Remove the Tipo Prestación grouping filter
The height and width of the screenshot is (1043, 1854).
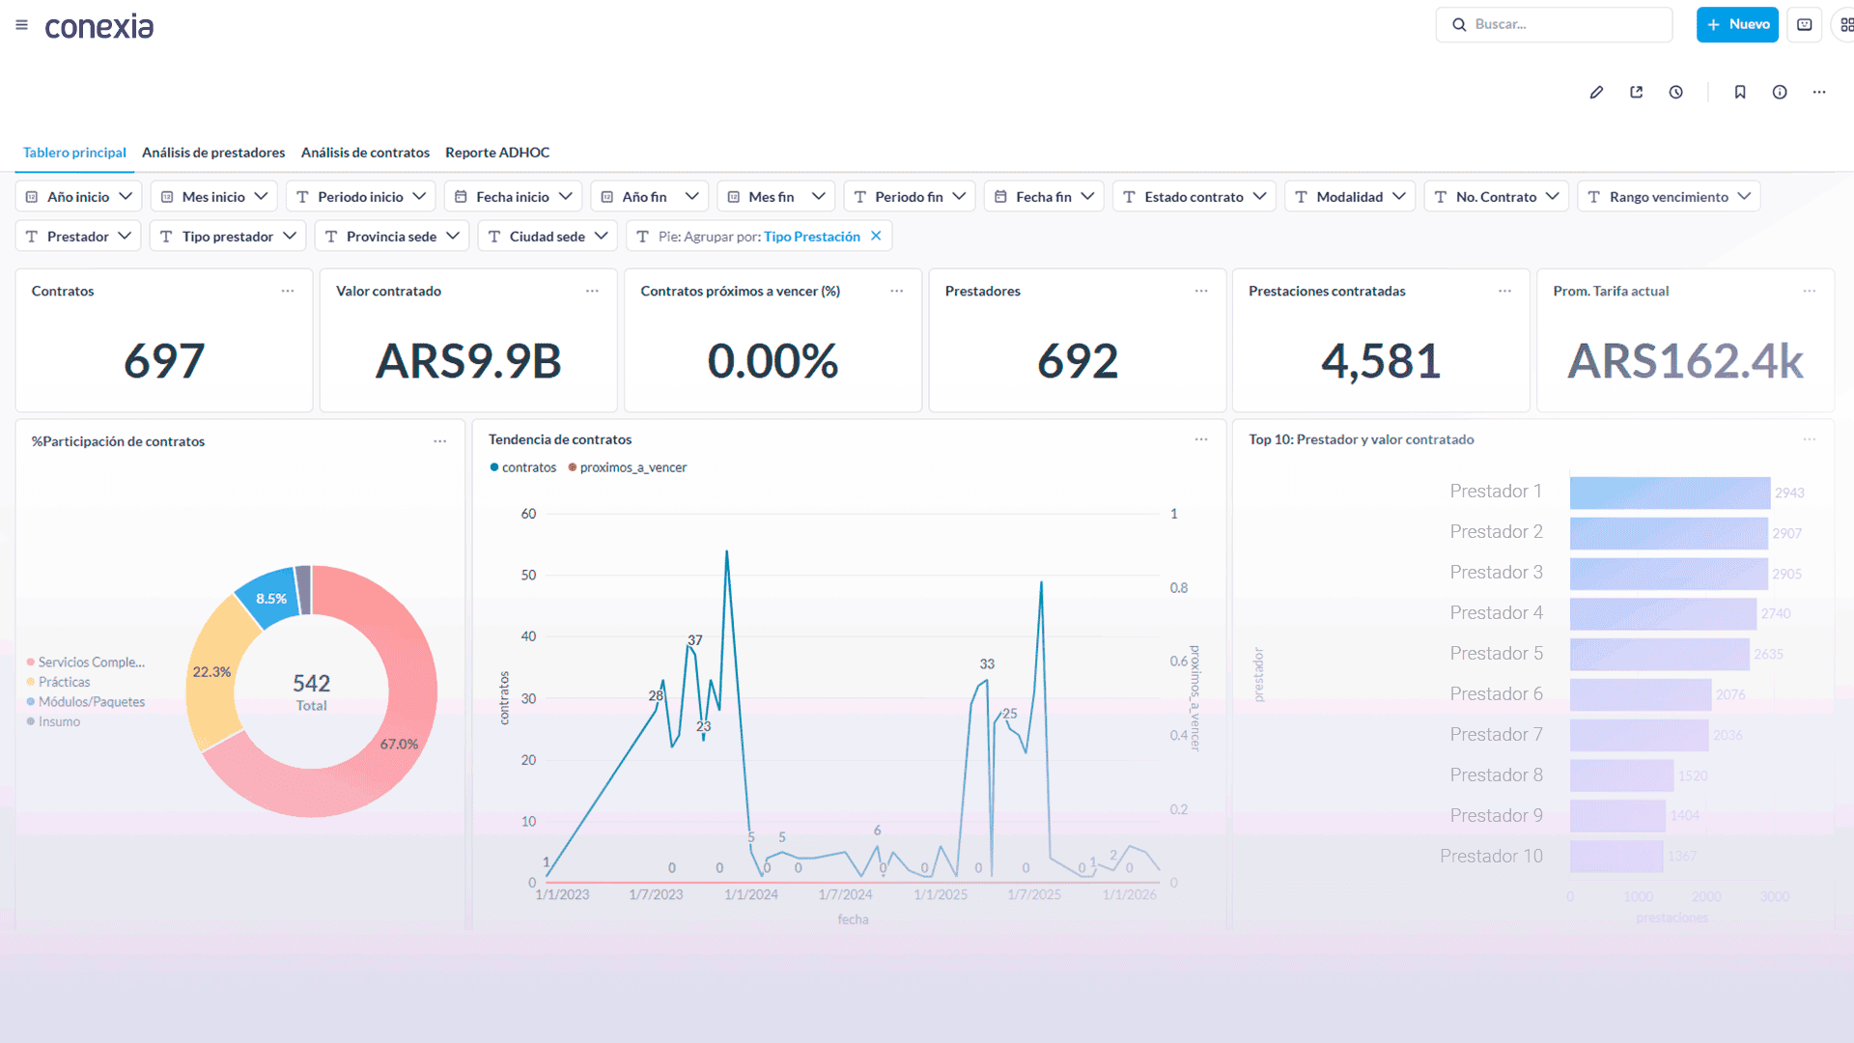click(x=876, y=237)
